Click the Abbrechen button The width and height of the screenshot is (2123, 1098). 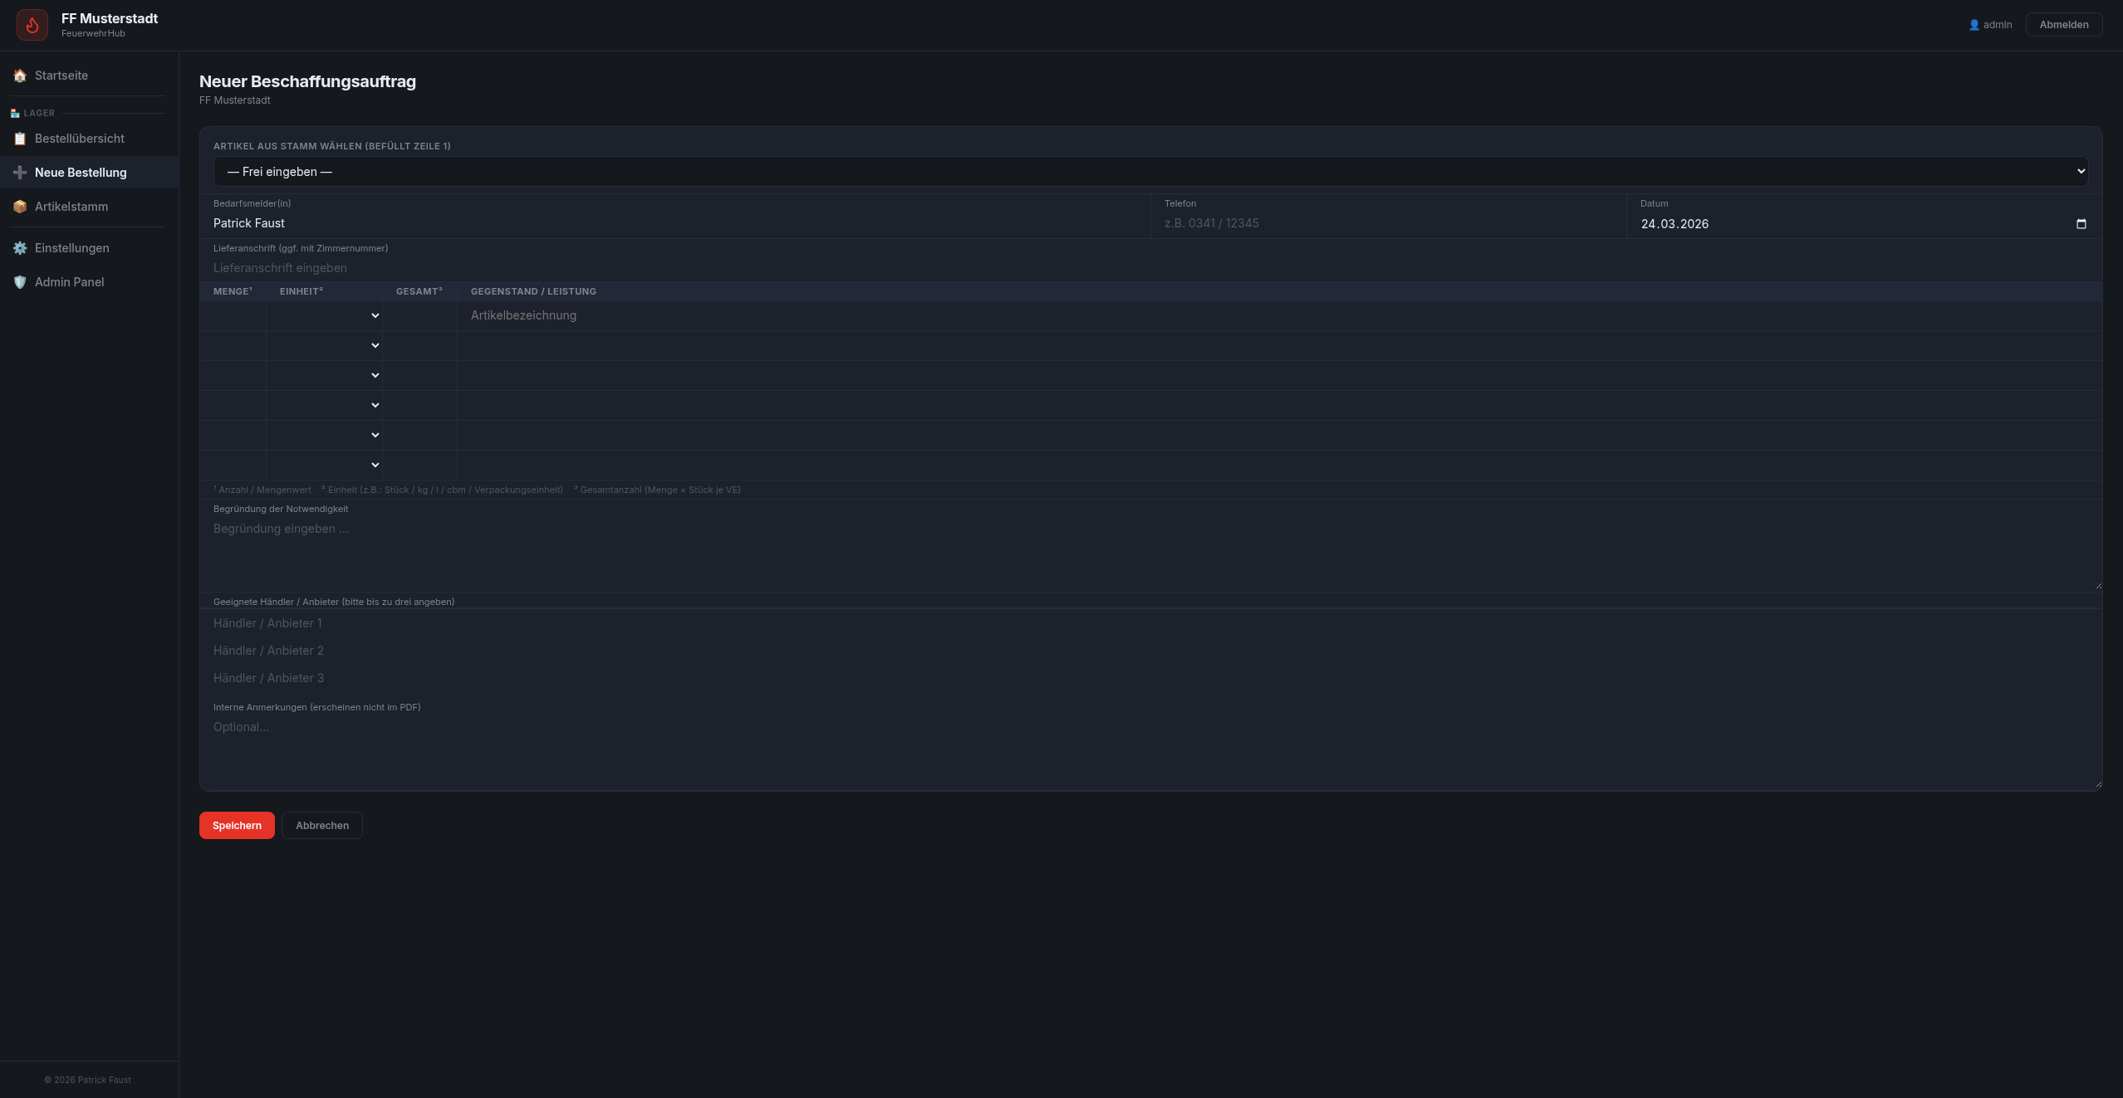point(322,825)
